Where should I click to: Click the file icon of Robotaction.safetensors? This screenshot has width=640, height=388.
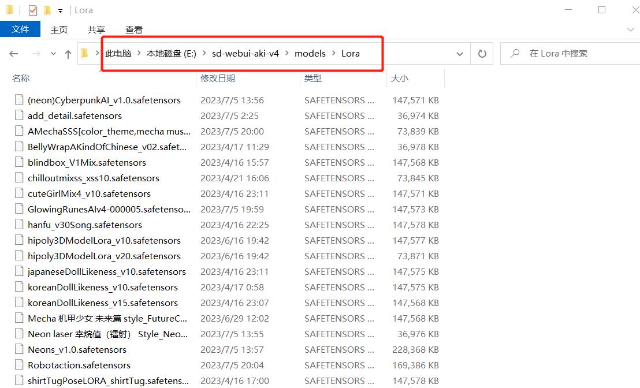(x=20, y=365)
